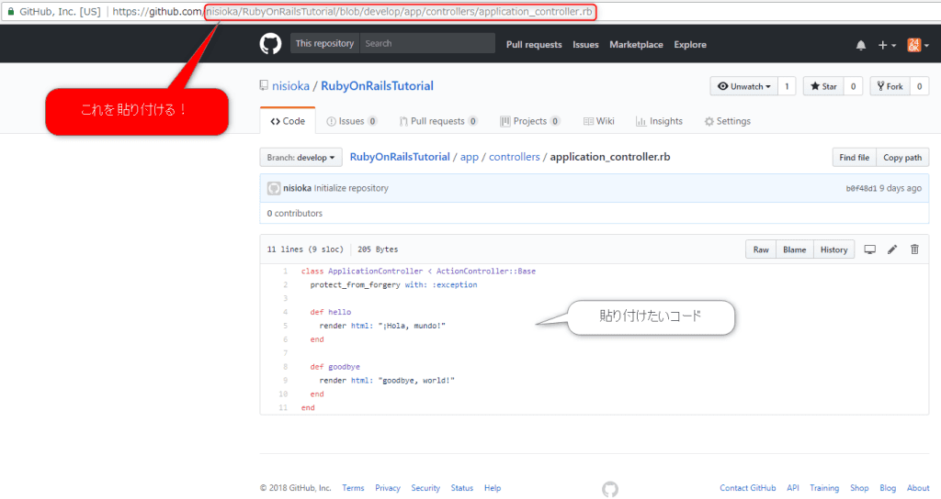The image size is (941, 499).
Task: Open the notifications bell icon
Action: click(861, 45)
